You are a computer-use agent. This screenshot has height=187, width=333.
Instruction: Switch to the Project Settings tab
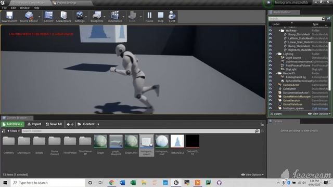point(67,3)
